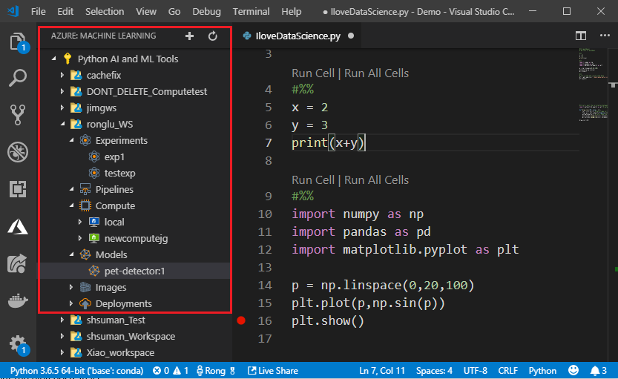This screenshot has height=379, width=618.
Task: Click Run All Cells above line 9
Action: (376, 180)
